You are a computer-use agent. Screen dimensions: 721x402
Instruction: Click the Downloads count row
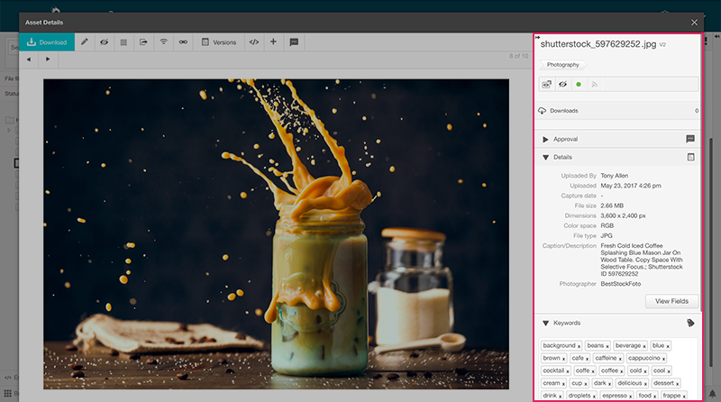click(617, 111)
